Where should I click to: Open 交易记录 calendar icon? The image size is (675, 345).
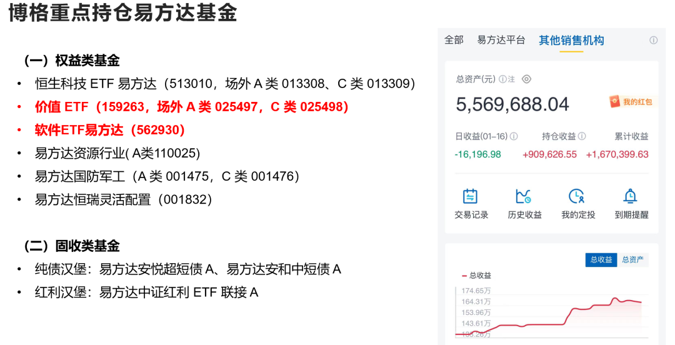point(470,196)
